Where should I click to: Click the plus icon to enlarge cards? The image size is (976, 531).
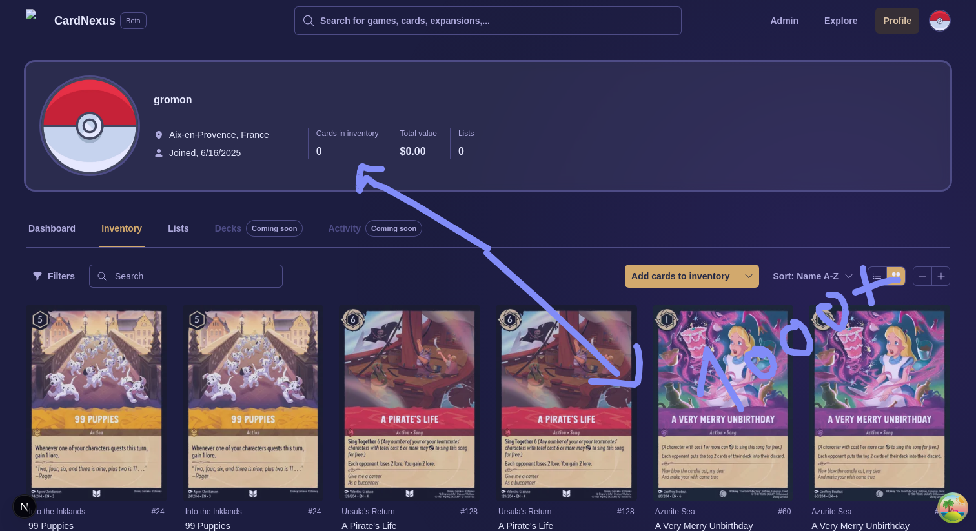(941, 276)
